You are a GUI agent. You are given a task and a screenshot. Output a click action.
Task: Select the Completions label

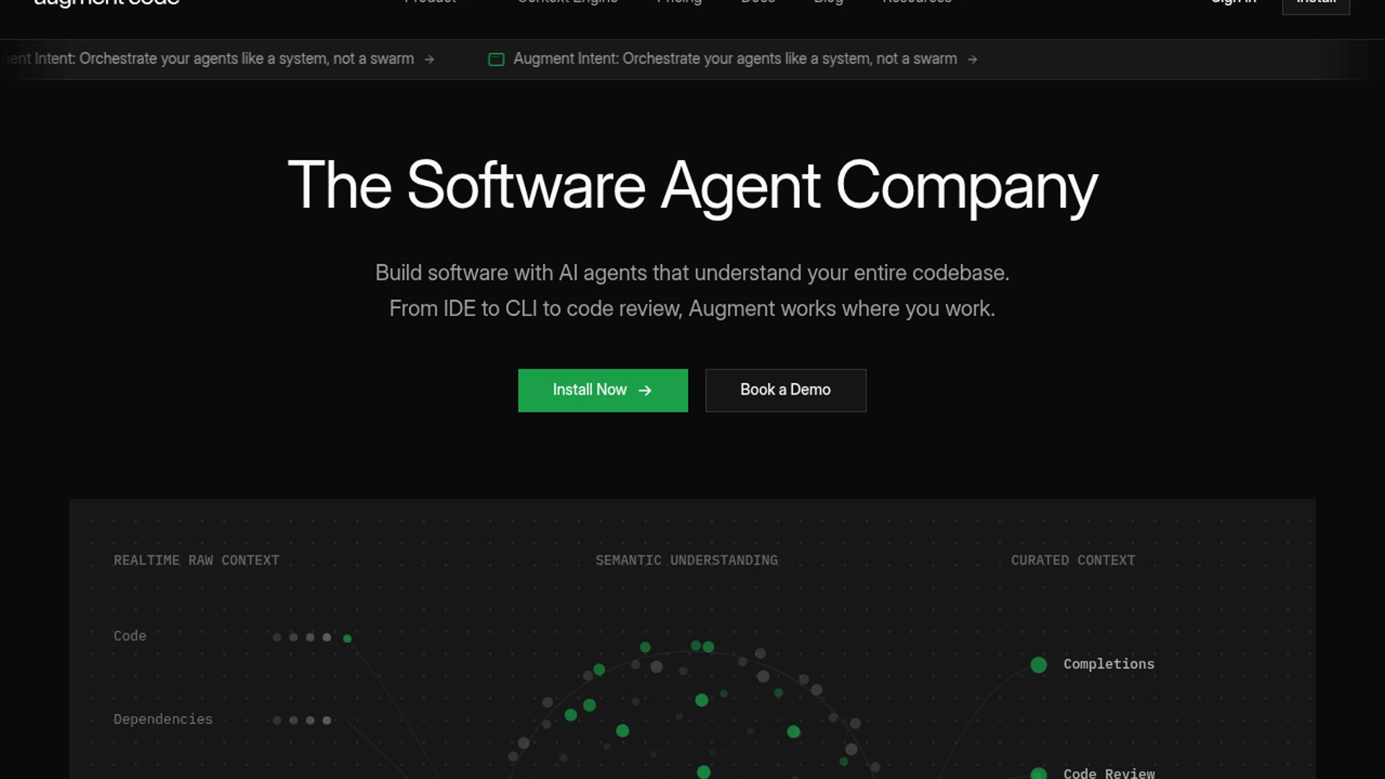click(x=1108, y=664)
